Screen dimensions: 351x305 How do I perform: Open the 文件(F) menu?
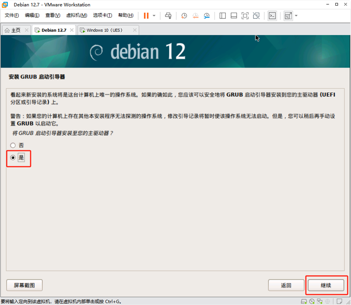12,15
